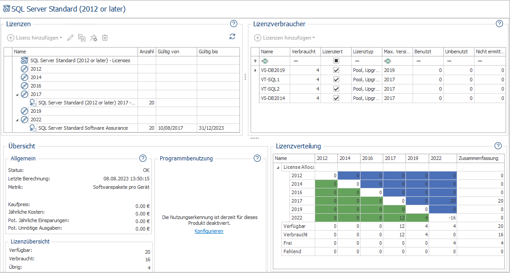Click blue cell with 20 in 2017 row
This screenshot has width=511, height=275.
(442, 201)
